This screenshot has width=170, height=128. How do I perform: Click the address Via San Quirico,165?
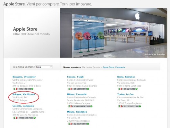pyautogui.click(x=77, y=83)
